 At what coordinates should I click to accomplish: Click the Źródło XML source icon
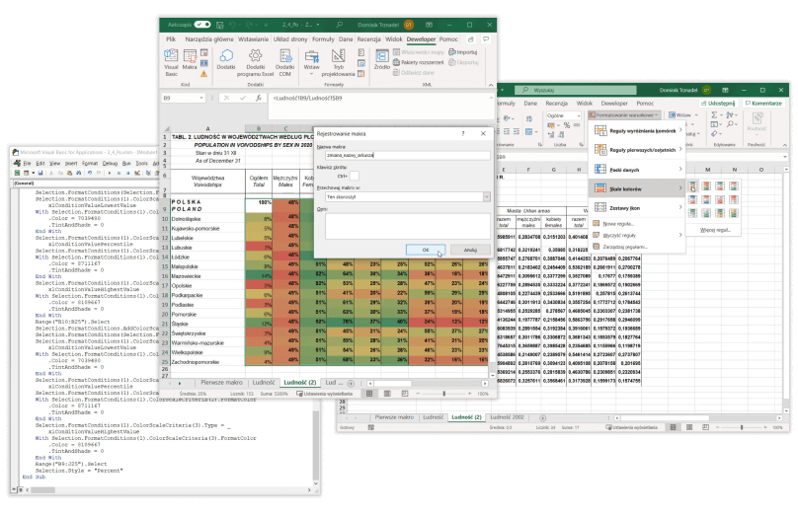(x=381, y=64)
